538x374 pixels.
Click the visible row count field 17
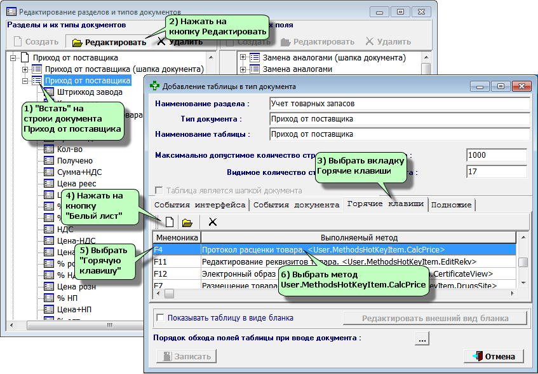point(497,172)
